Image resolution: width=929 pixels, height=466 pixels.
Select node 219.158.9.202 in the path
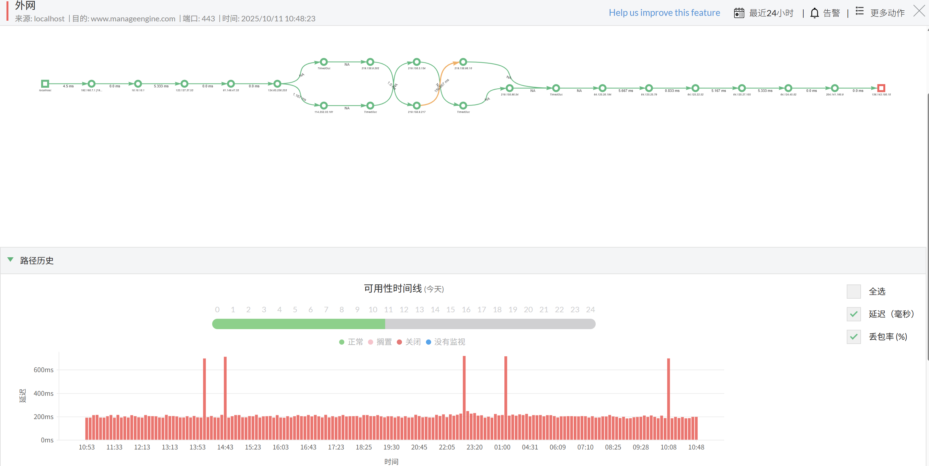[x=370, y=61]
